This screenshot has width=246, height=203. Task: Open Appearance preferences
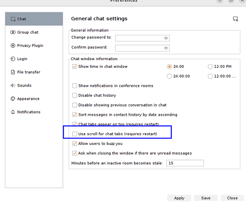click(28, 99)
